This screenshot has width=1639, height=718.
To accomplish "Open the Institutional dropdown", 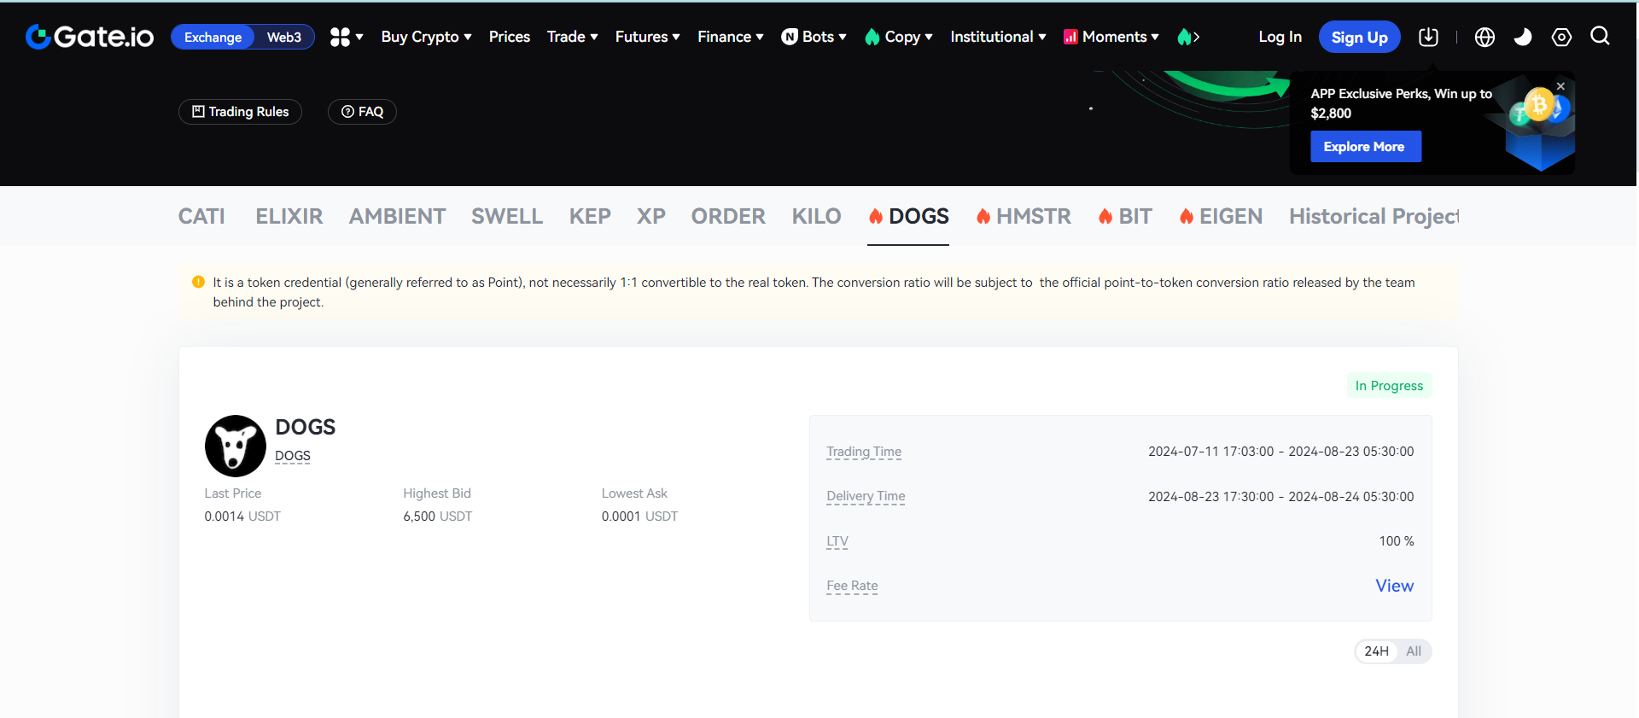I will coord(997,37).
